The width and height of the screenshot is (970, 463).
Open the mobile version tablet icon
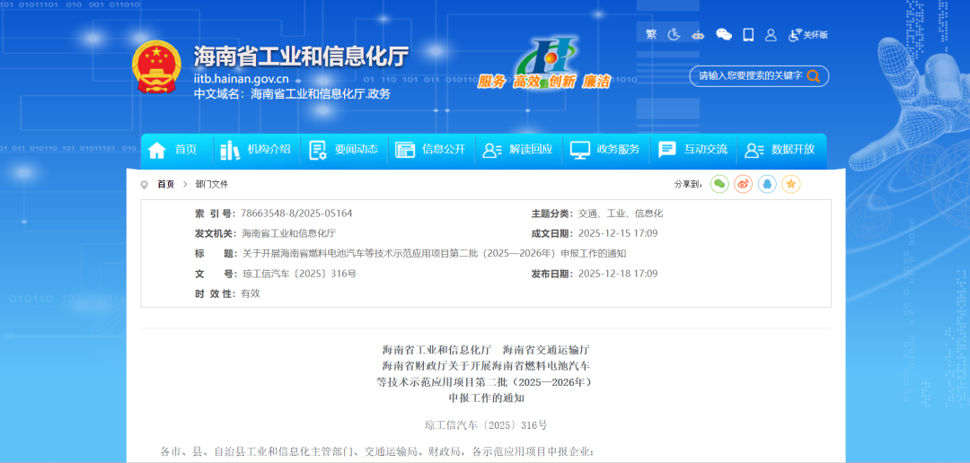coord(748,35)
